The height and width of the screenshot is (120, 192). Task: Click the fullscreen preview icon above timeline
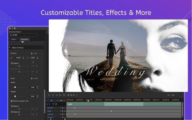point(173,95)
